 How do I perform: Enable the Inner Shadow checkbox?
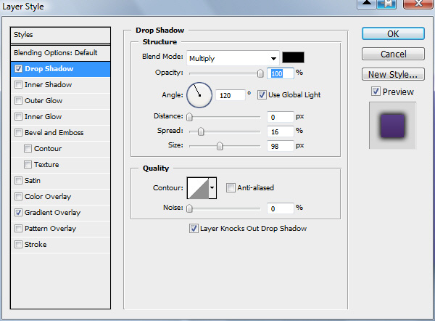tap(18, 84)
